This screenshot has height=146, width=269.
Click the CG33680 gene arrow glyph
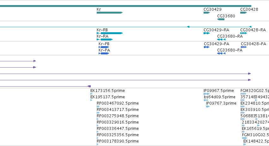tap(221, 19)
